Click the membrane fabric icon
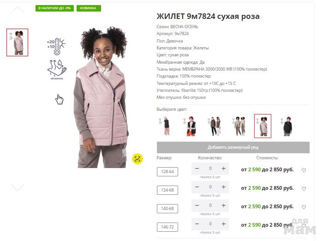This screenshot has width=323, height=241. pos(57,69)
